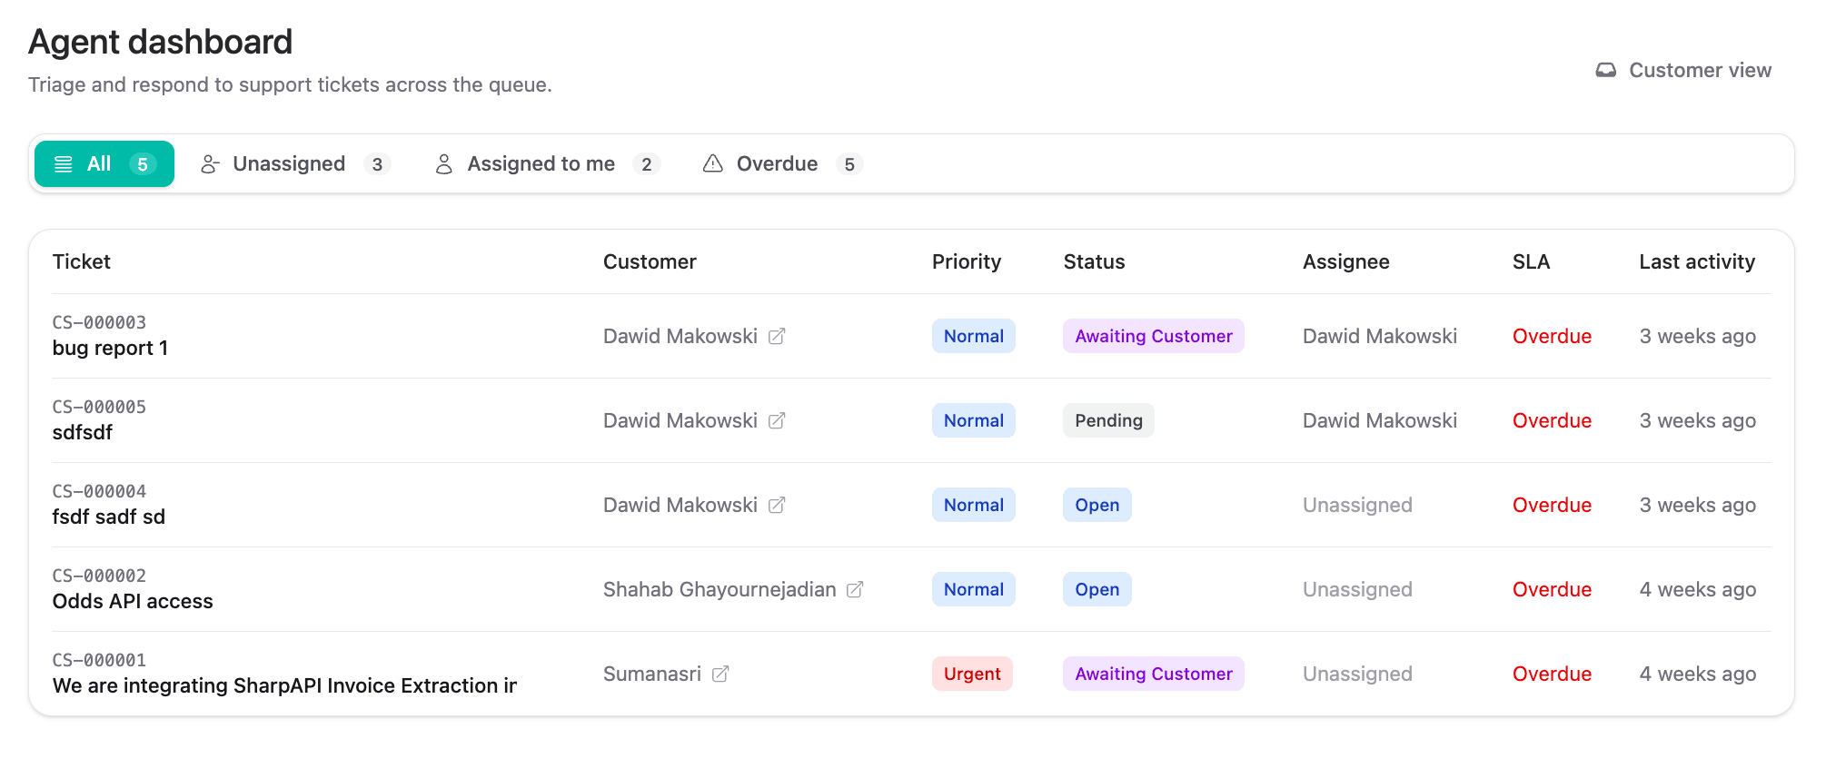Click assignee Dawid Makowski in CS-000005 row
Image resolution: width=1846 pixels, height=768 pixels.
click(x=1380, y=421)
